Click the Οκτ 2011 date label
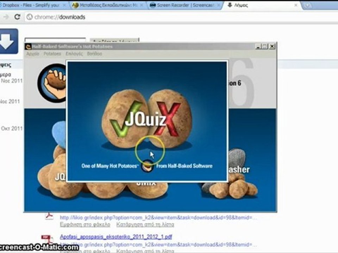This screenshot has height=253, width=338. [12, 129]
